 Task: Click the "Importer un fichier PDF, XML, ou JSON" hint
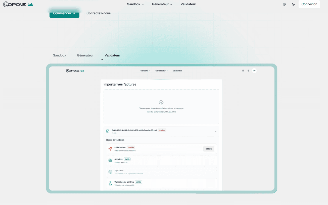[161, 112]
